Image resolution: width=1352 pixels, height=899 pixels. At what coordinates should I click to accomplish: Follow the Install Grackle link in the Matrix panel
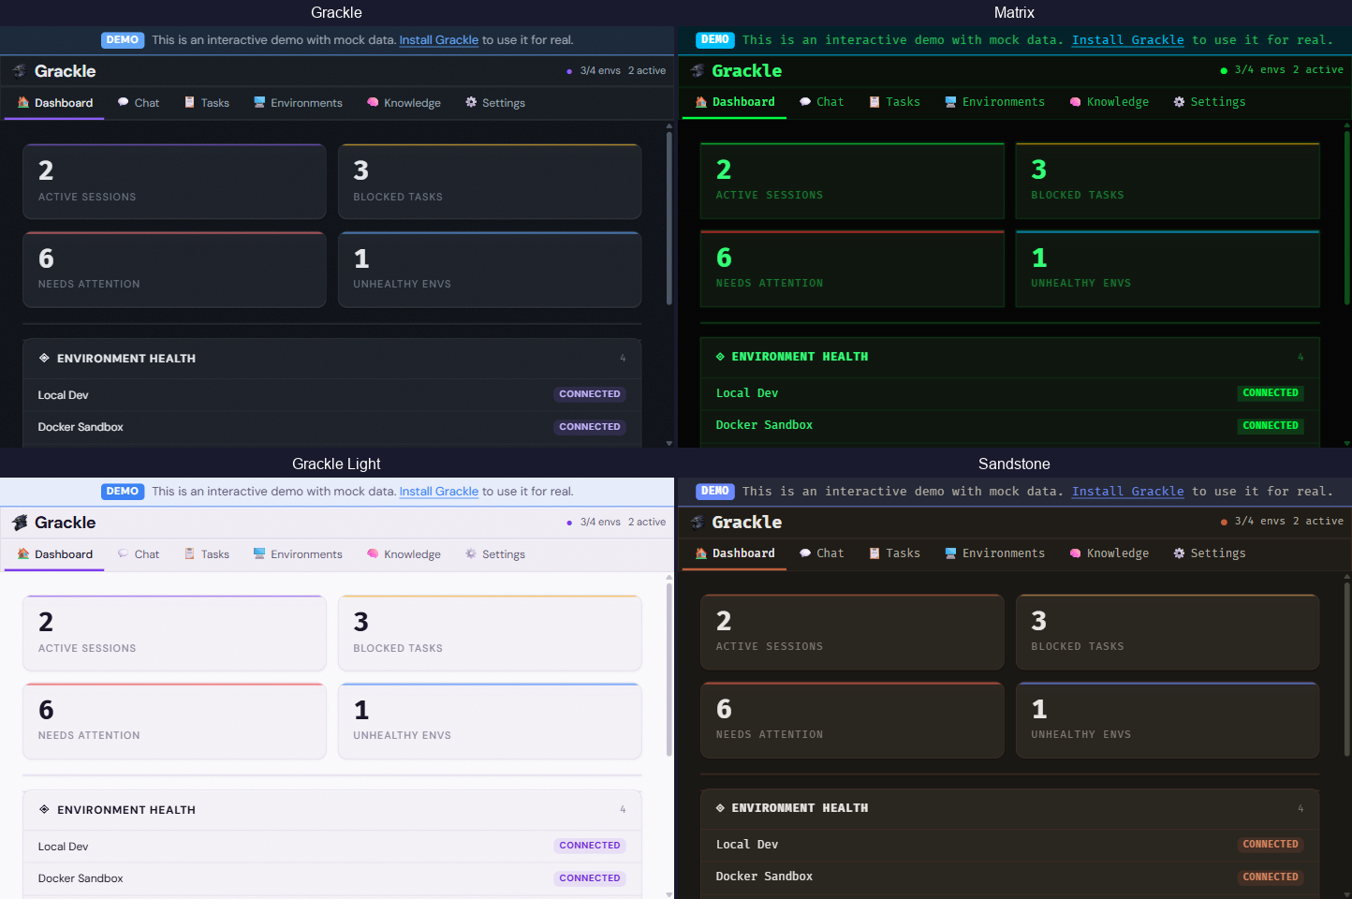1127,40
